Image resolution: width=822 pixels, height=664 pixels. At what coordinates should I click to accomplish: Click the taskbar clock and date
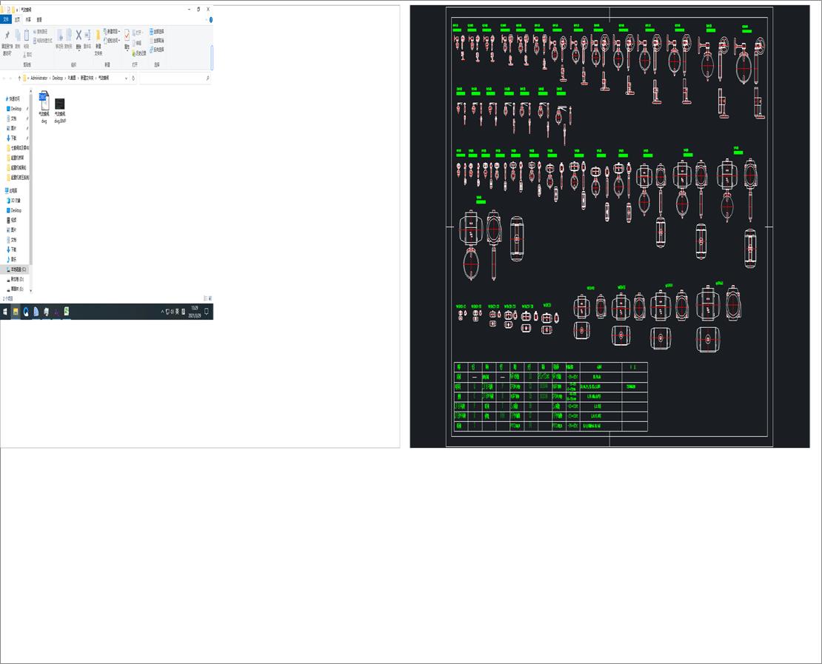point(195,312)
